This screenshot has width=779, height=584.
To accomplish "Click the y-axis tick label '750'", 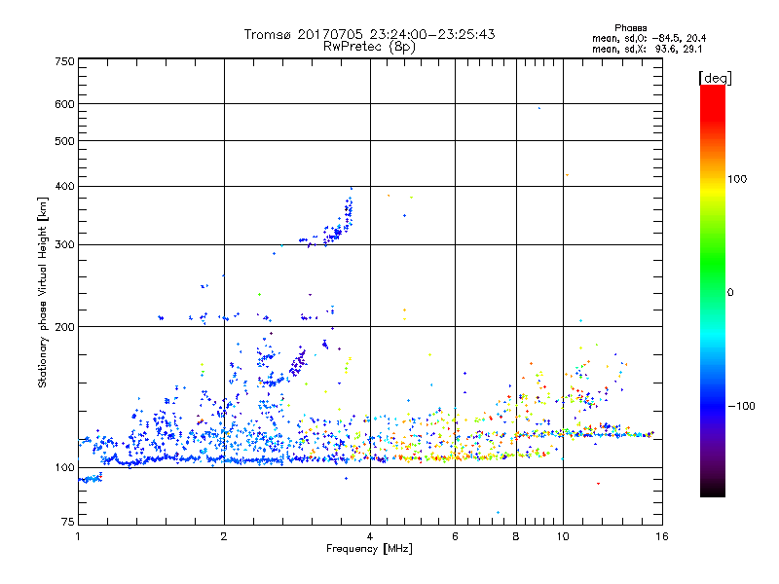I will coord(65,61).
